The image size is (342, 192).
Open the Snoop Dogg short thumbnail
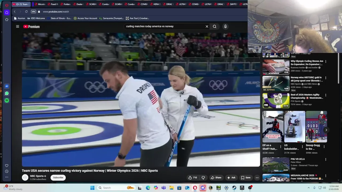point(316,127)
